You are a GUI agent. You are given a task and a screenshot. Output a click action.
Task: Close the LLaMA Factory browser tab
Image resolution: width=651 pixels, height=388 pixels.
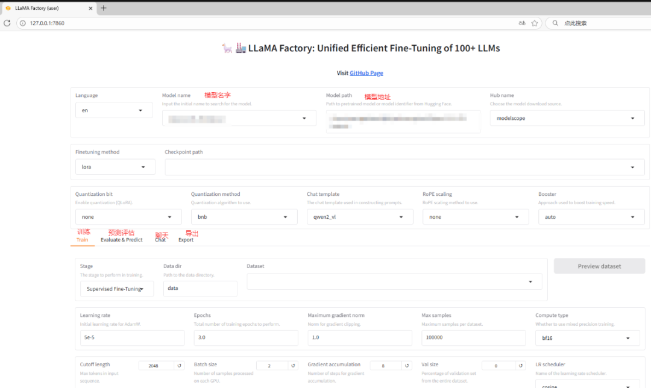click(90, 8)
